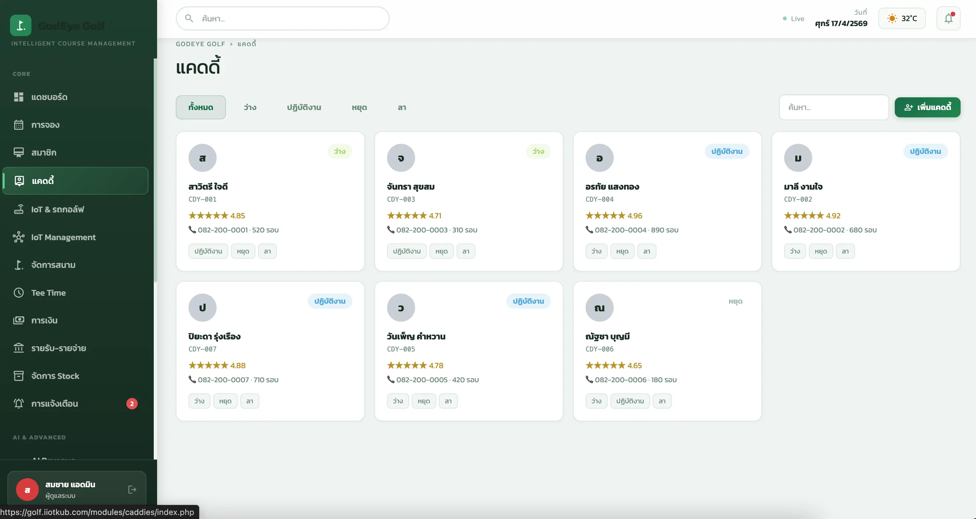Viewport: 976px width, 519px height.
Task: Set จันทรา สุขสม to หยุด
Action: (442, 251)
